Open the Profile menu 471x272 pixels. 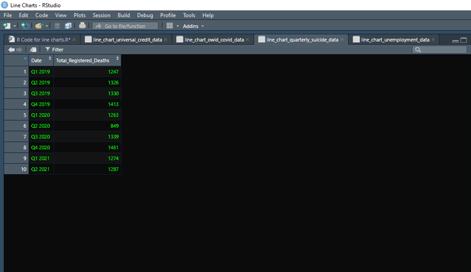[x=168, y=15]
